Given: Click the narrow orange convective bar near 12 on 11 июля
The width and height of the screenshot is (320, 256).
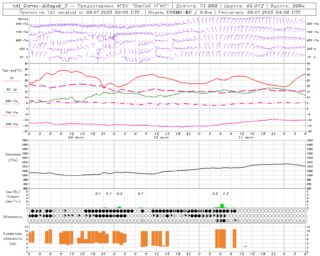Looking at the screenshot, I should 245,246.
